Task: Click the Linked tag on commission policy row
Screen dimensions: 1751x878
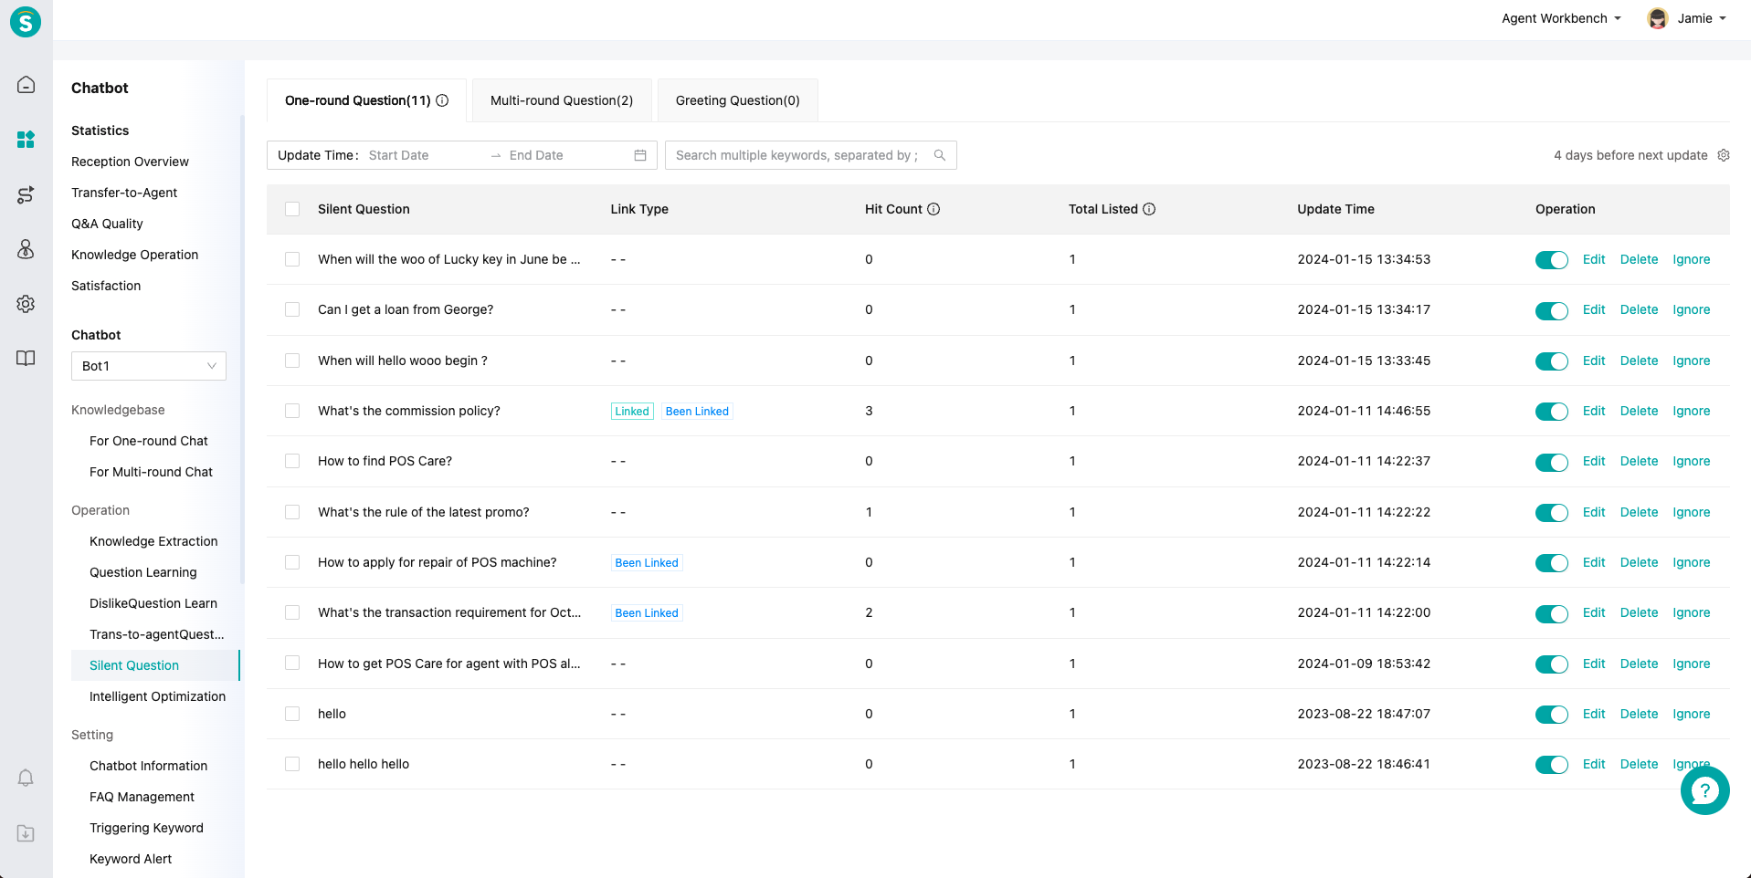Action: pos(632,412)
